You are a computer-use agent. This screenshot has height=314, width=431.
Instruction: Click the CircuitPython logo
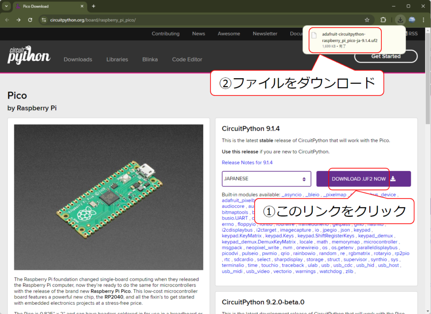point(29,55)
